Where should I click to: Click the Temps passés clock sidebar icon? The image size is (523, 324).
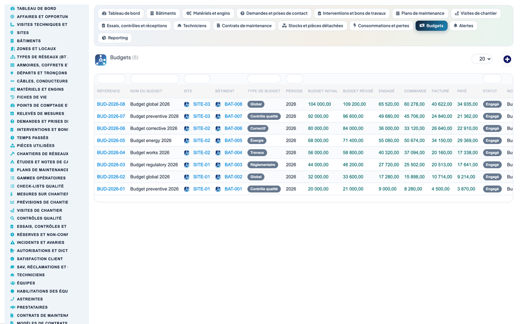pyautogui.click(x=12, y=137)
